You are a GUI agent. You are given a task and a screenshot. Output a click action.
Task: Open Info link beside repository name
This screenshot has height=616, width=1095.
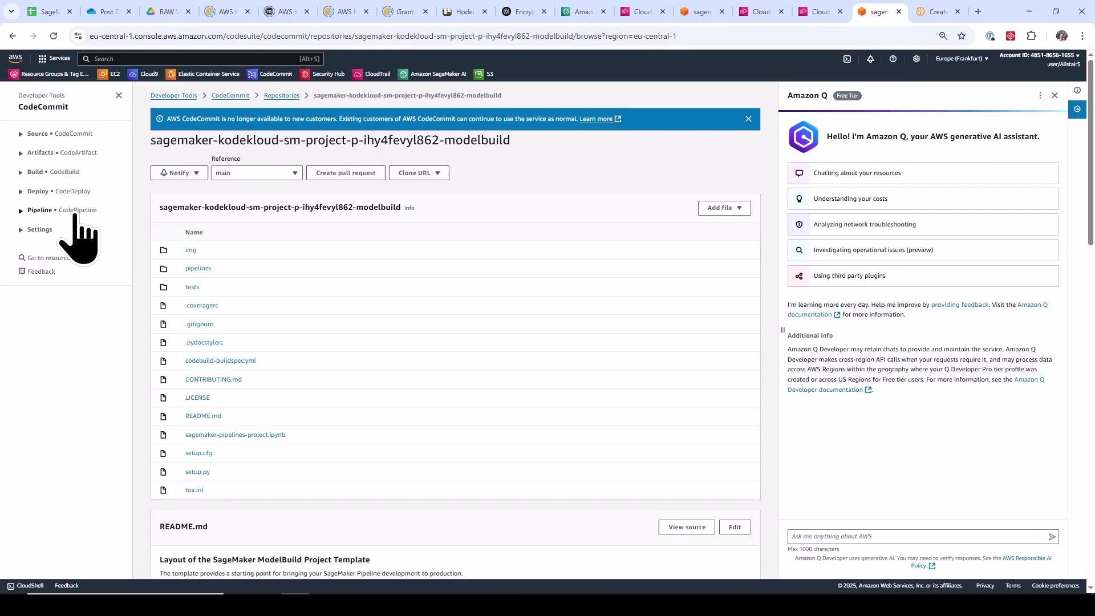click(409, 208)
